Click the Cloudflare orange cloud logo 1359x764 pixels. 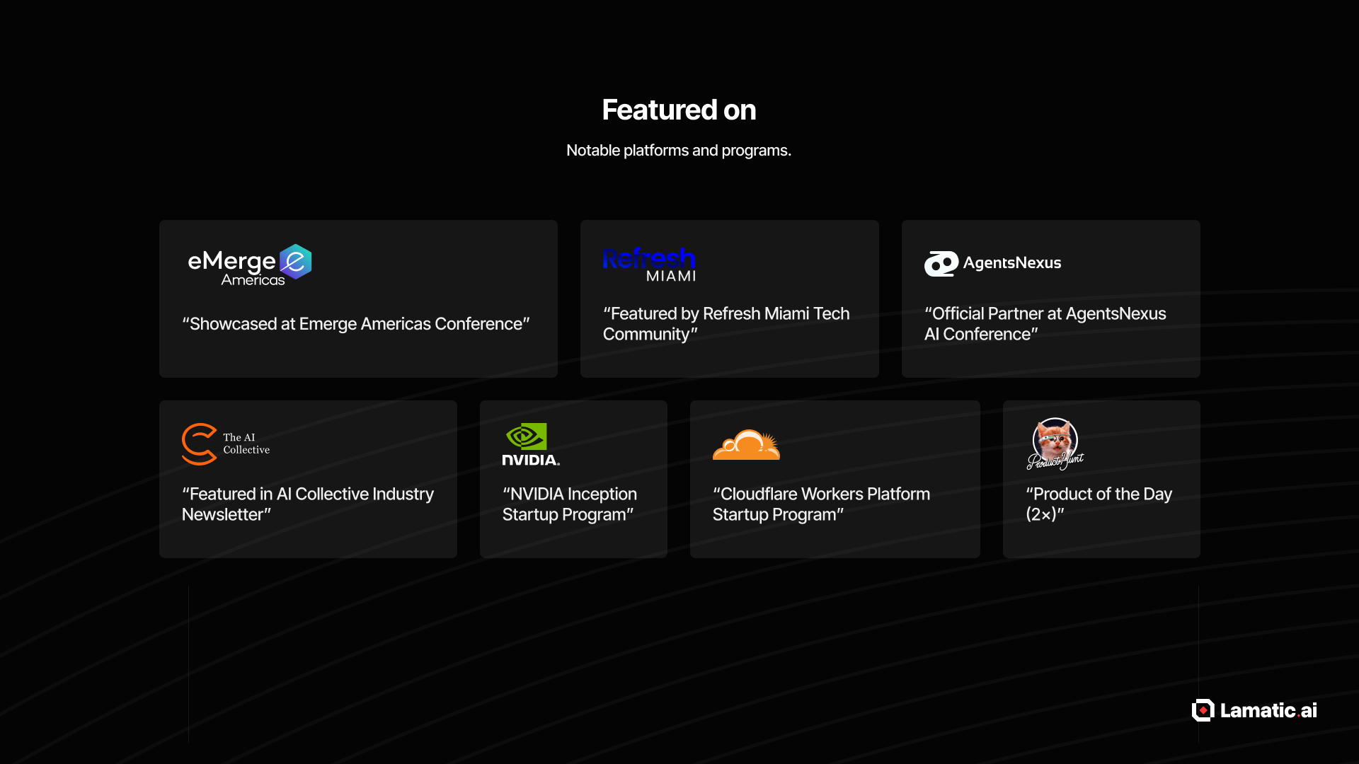click(x=746, y=445)
